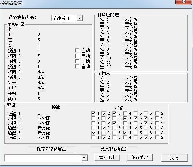Click the 关闭 button

point(174,158)
